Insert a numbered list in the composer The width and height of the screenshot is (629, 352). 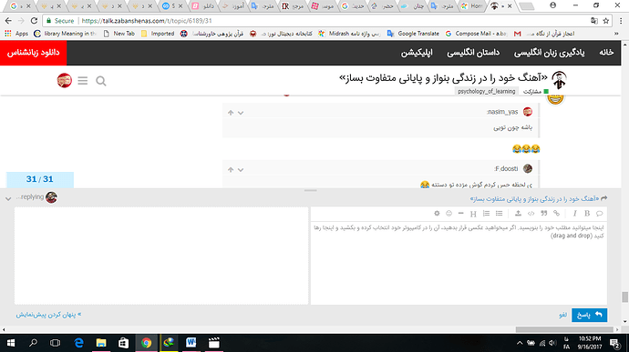[486, 214]
